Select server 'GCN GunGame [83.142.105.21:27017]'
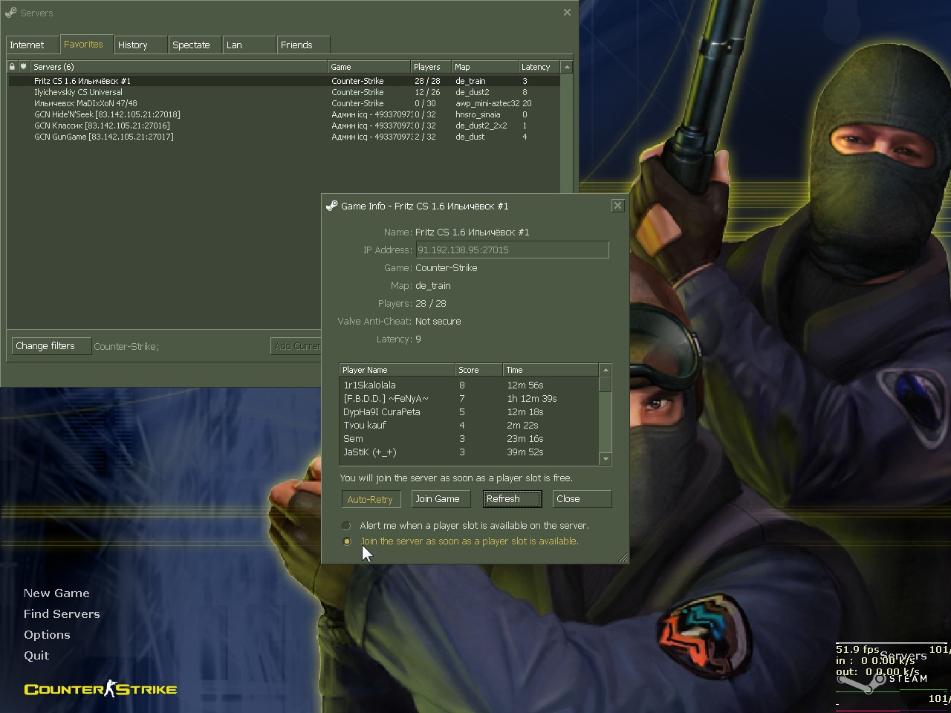951x713 pixels. (x=284, y=137)
